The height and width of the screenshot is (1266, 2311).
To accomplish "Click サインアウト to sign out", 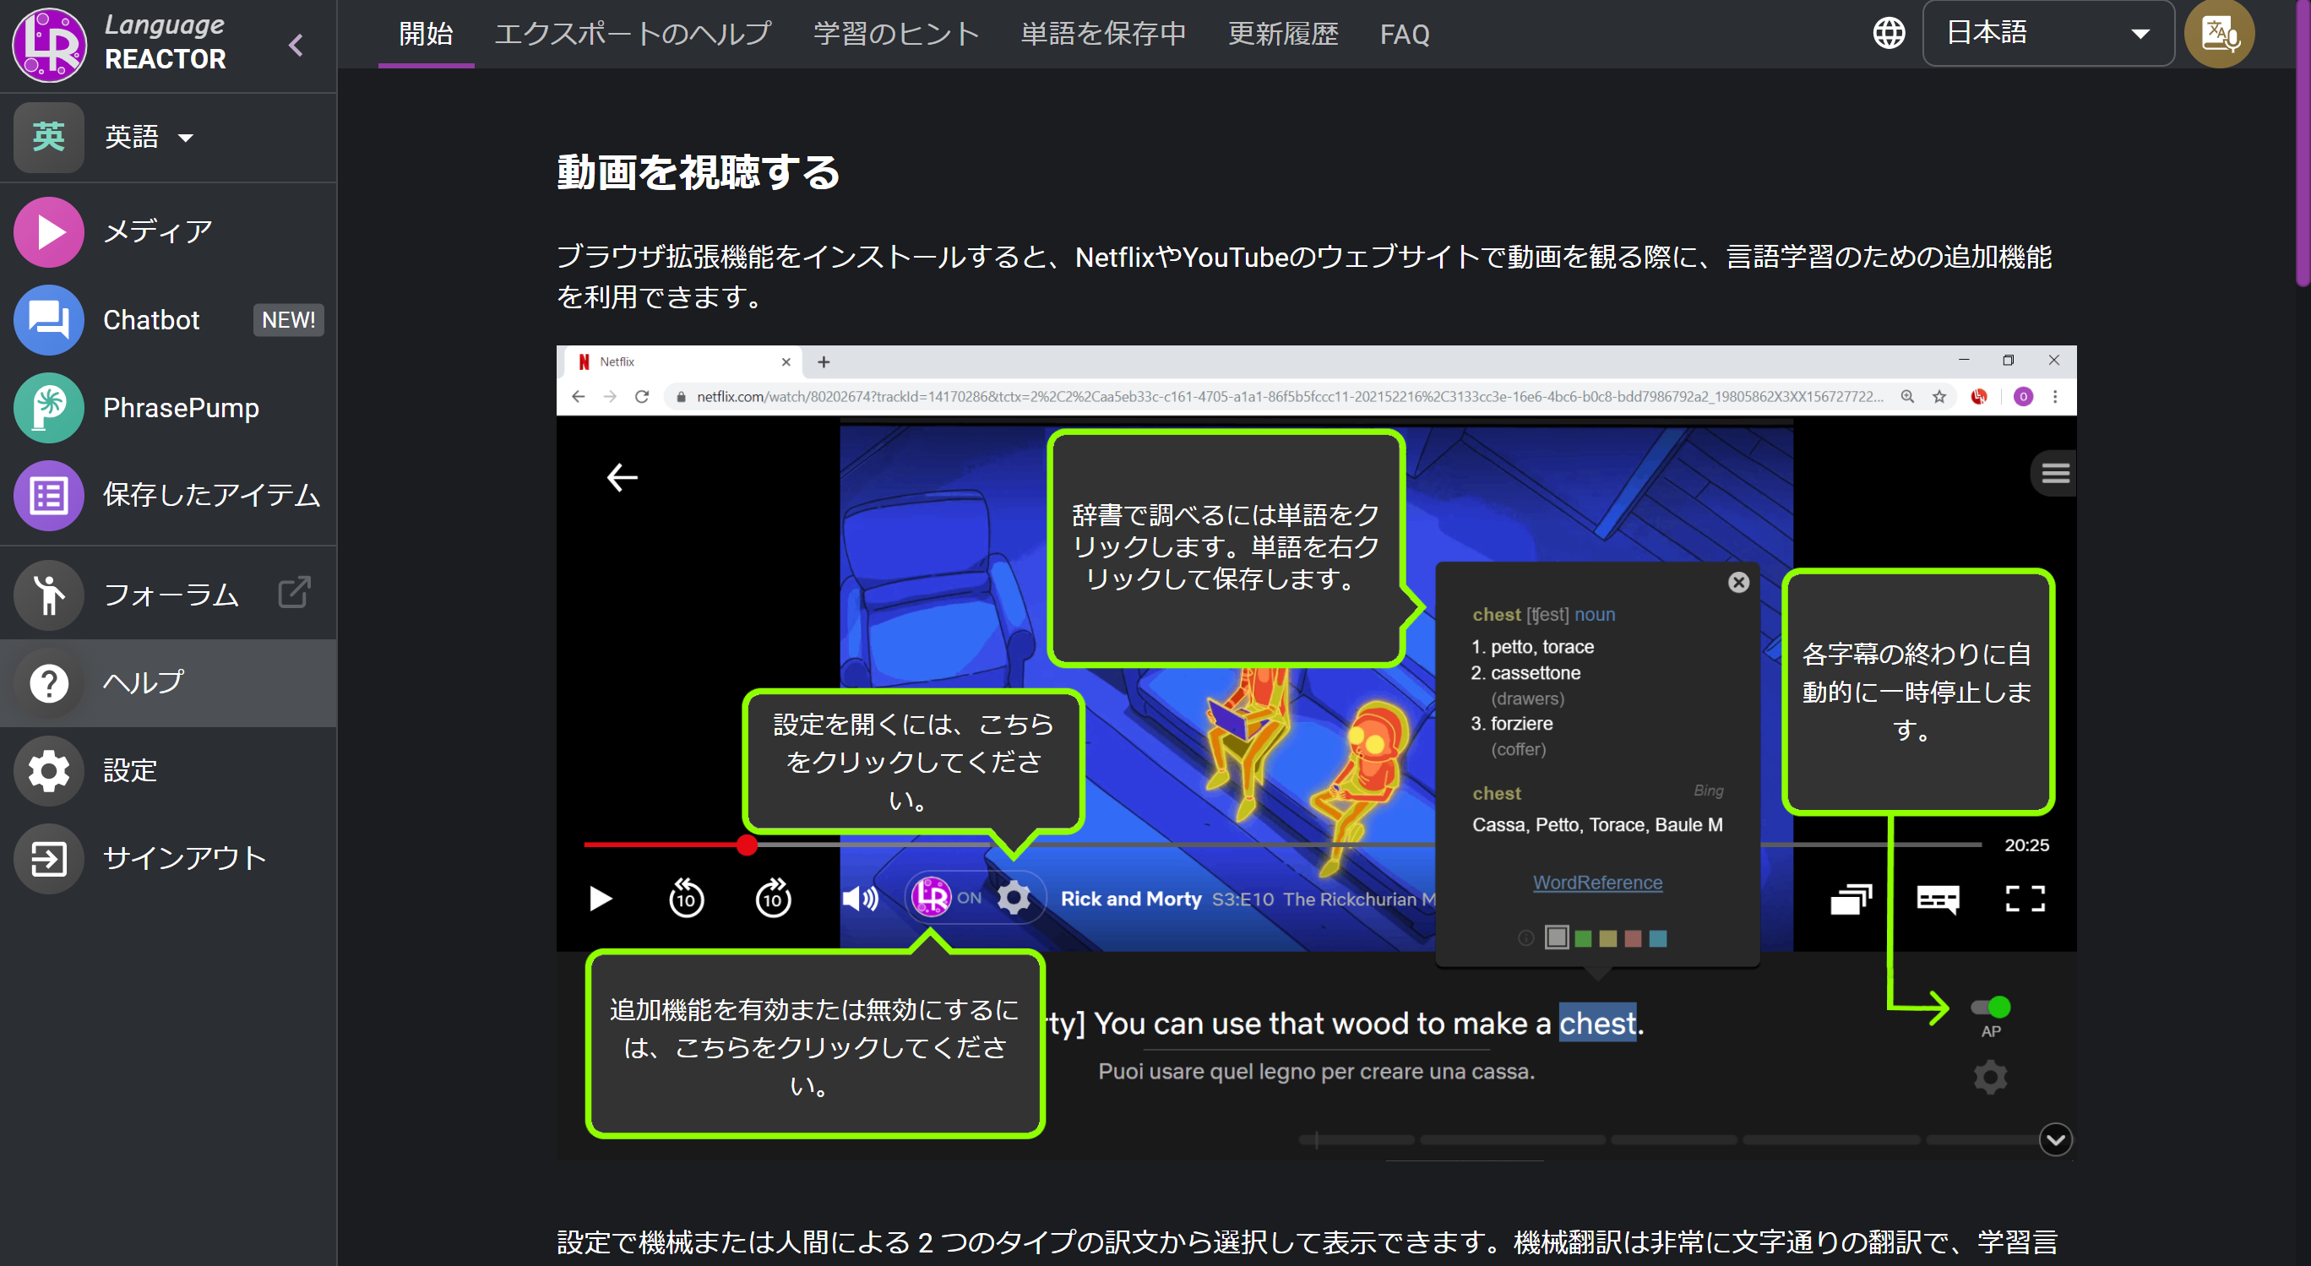I will click(x=168, y=858).
